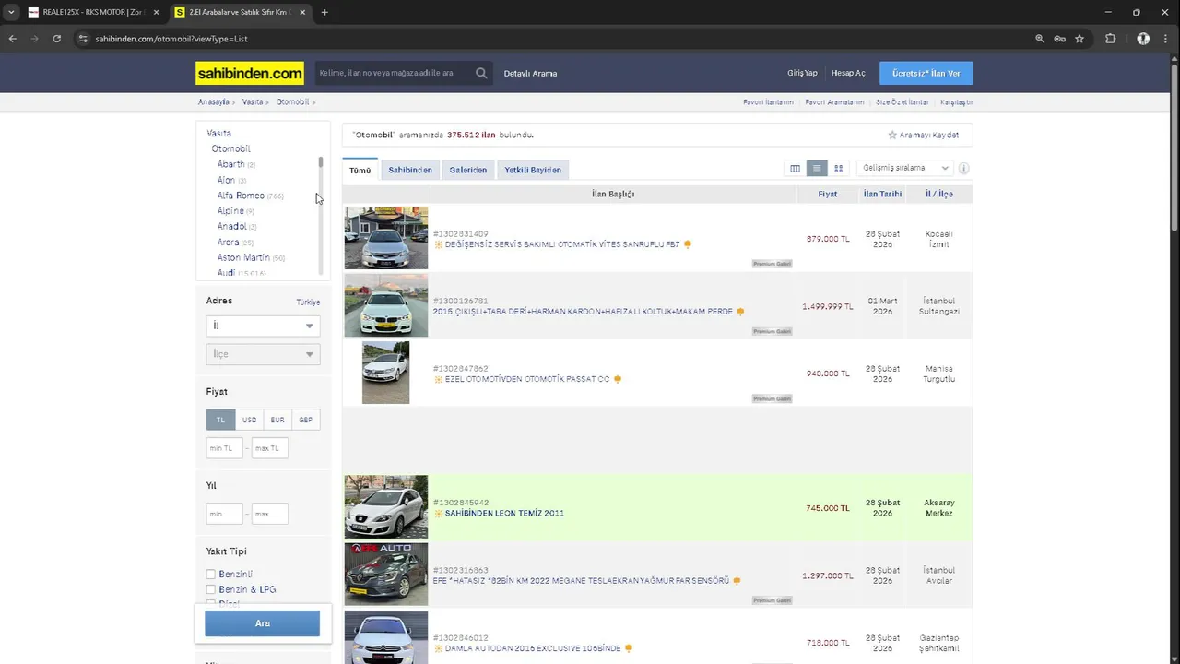Click the Hesap Aç link
The image size is (1180, 664).
(848, 73)
